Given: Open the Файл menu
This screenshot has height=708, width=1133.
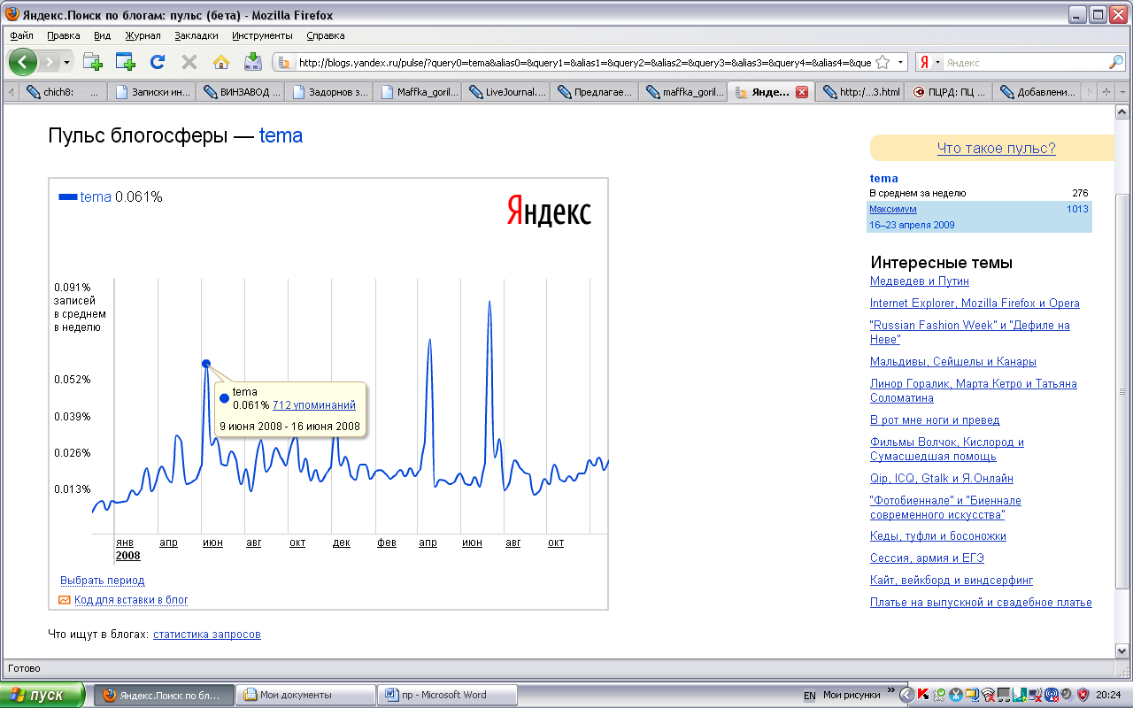Looking at the screenshot, I should 22,35.
